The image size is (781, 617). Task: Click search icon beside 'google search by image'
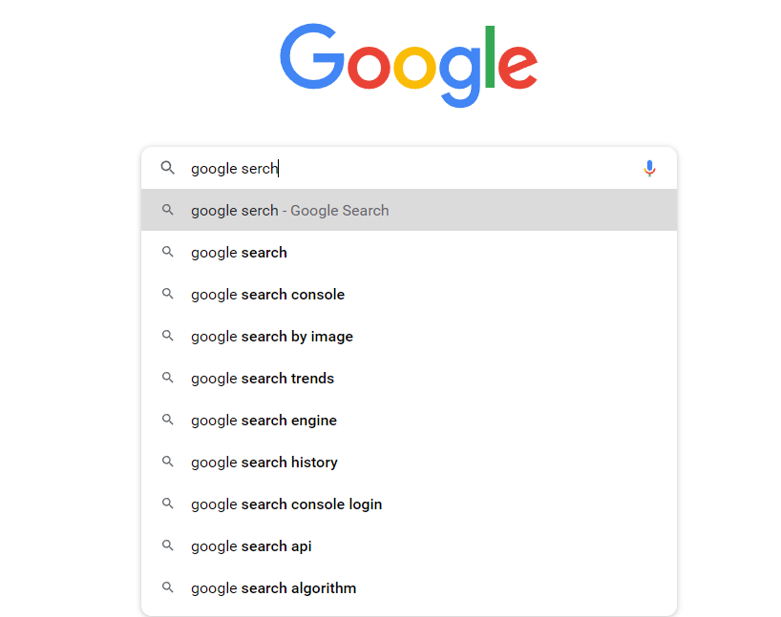tap(168, 337)
